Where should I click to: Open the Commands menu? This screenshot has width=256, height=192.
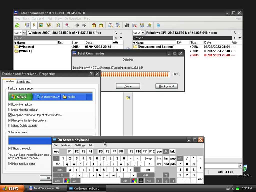tap(38, 18)
